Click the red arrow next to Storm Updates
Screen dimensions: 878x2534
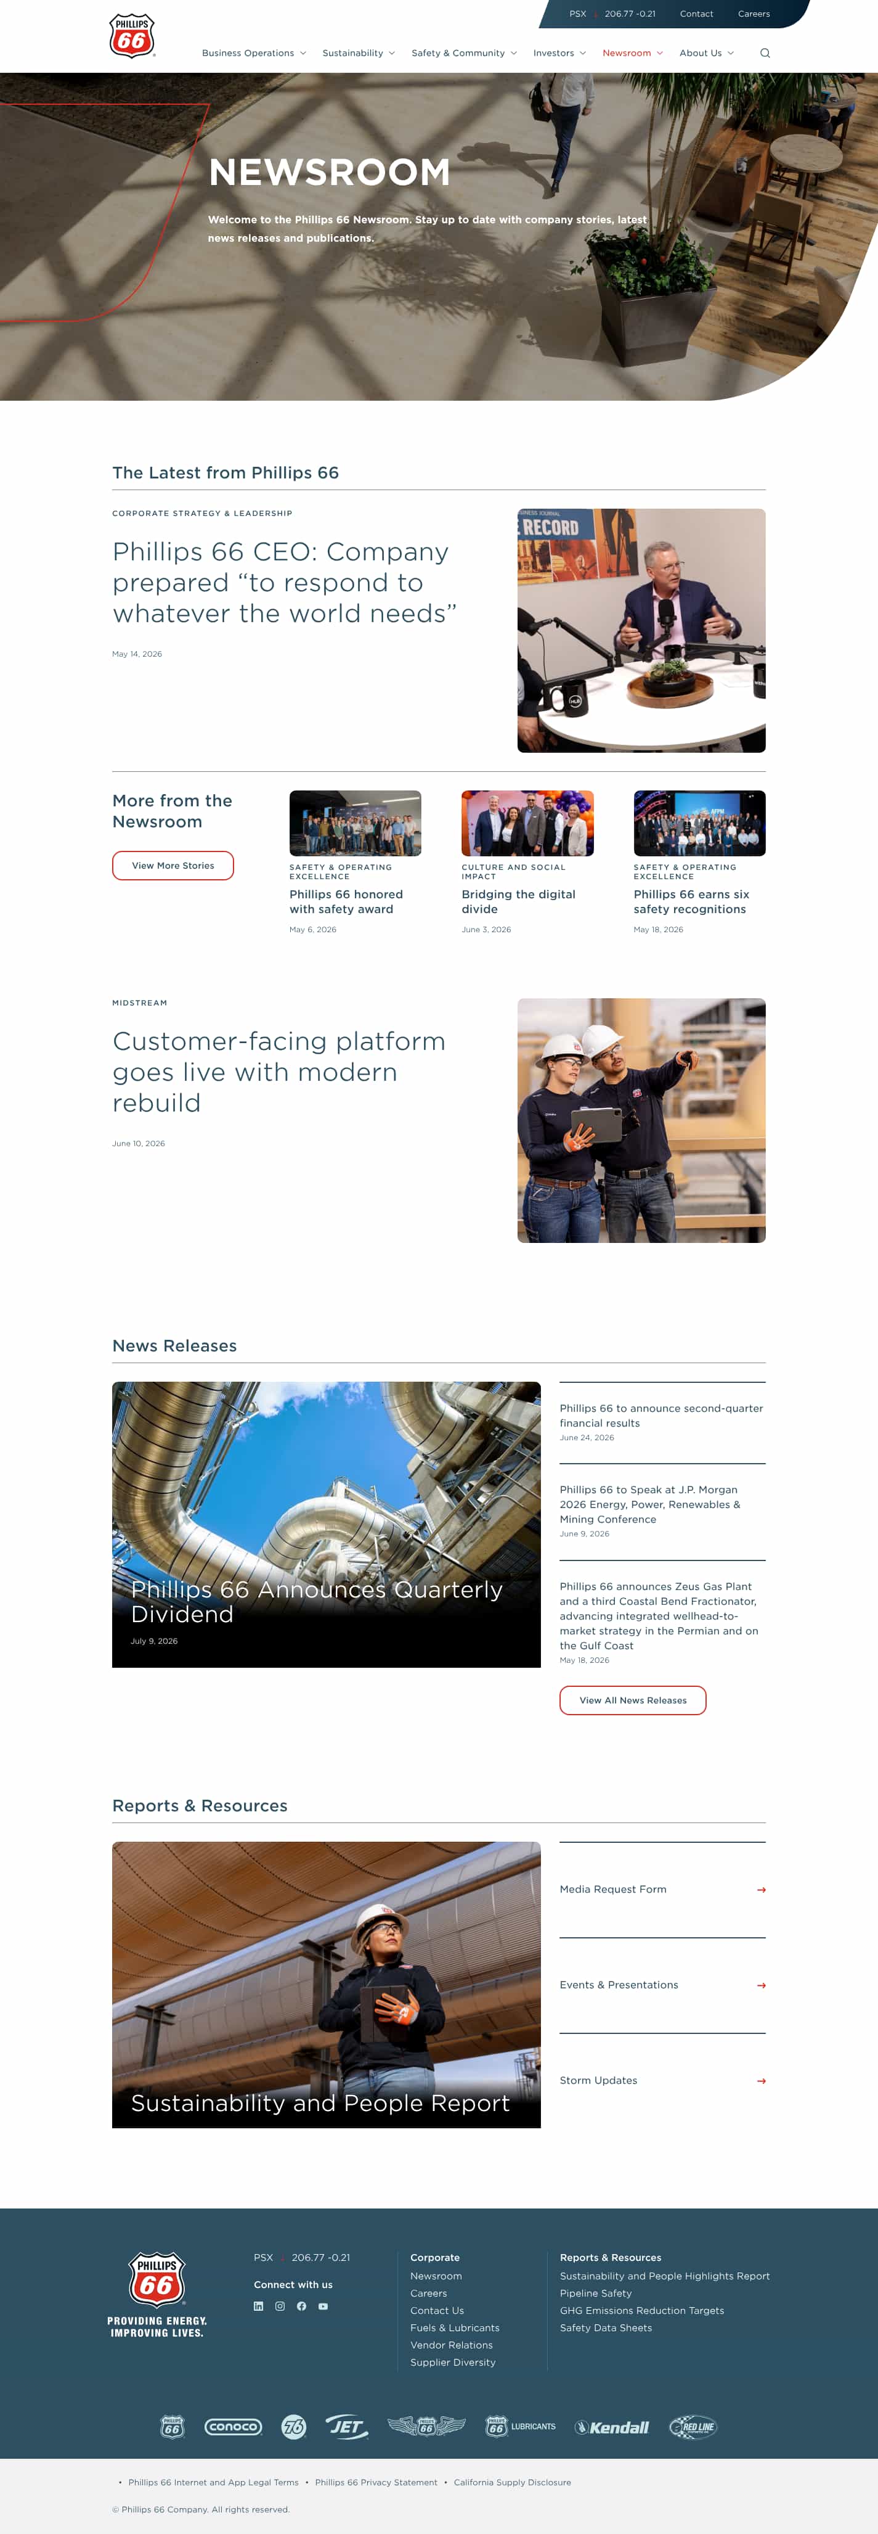[761, 2080]
